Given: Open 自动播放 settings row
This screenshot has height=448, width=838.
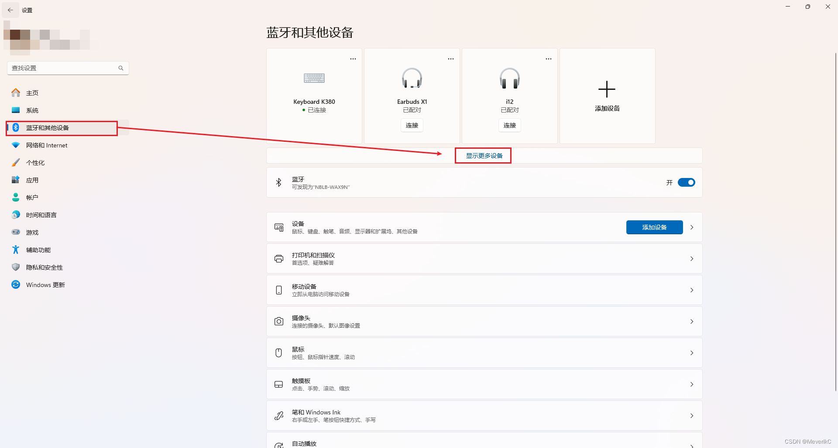Looking at the screenshot, I should pos(484,440).
